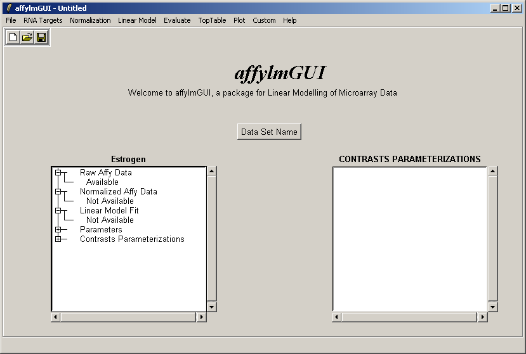Screen dimensions: 526x354
Task: Click the Estrogen tree's horizontal scroll right arrow
Action: pos(202,317)
